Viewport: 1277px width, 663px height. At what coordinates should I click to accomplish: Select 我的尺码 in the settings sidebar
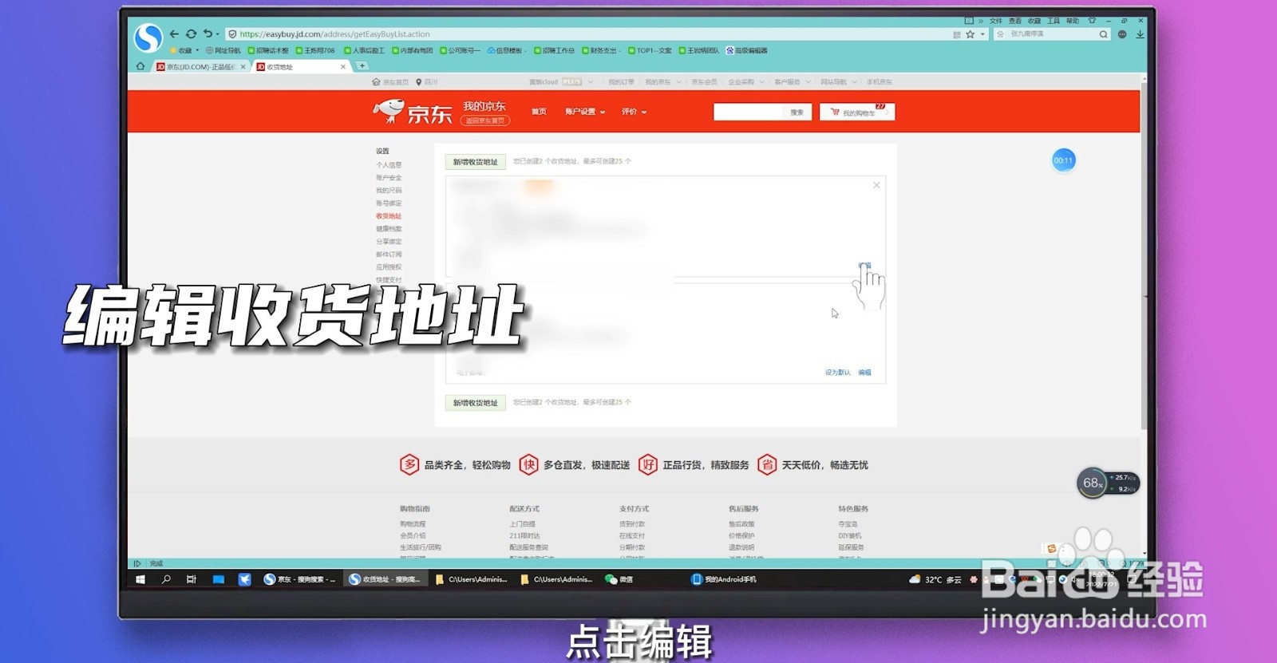[389, 191]
